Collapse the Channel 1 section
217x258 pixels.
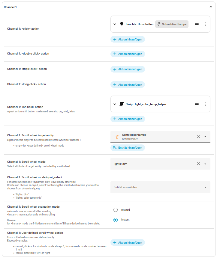(211, 7)
